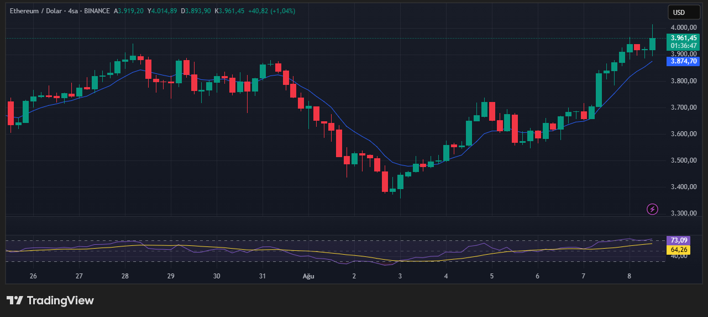The height and width of the screenshot is (317, 708).
Task: Click the green current price label 3.961,45
Action: point(683,38)
